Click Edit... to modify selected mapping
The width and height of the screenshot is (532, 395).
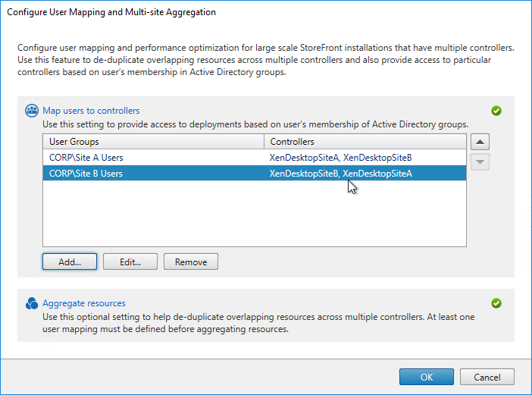pos(130,262)
